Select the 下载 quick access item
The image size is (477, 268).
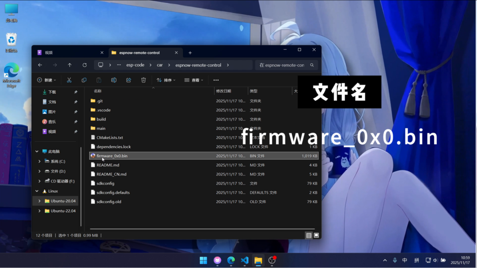point(52,92)
